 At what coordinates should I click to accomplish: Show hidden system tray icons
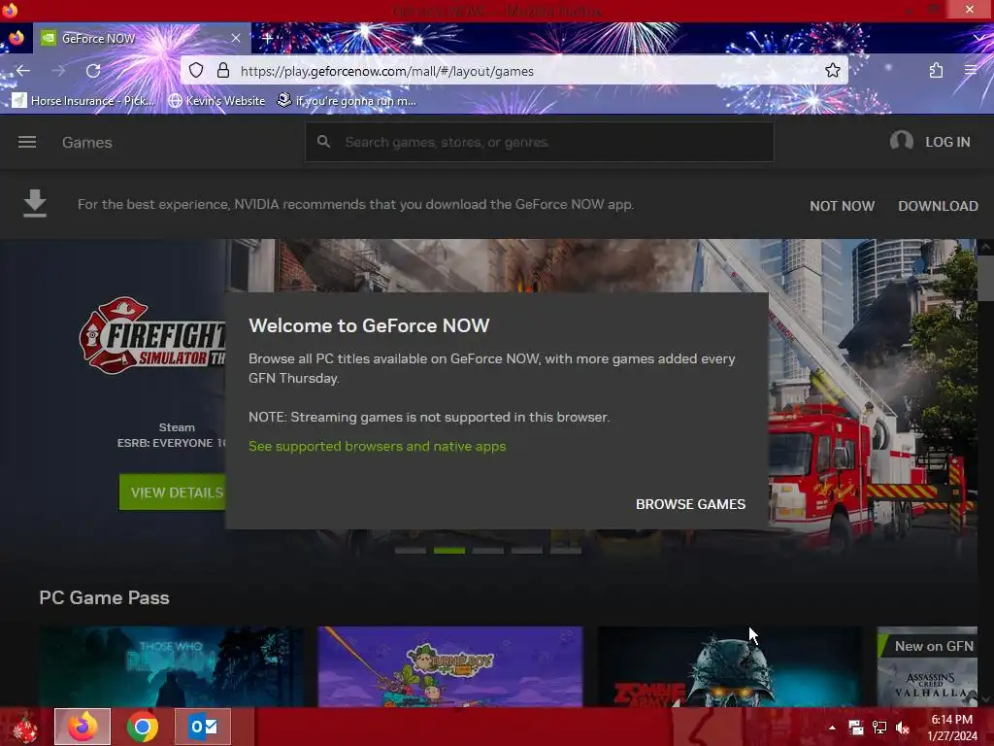(x=832, y=728)
